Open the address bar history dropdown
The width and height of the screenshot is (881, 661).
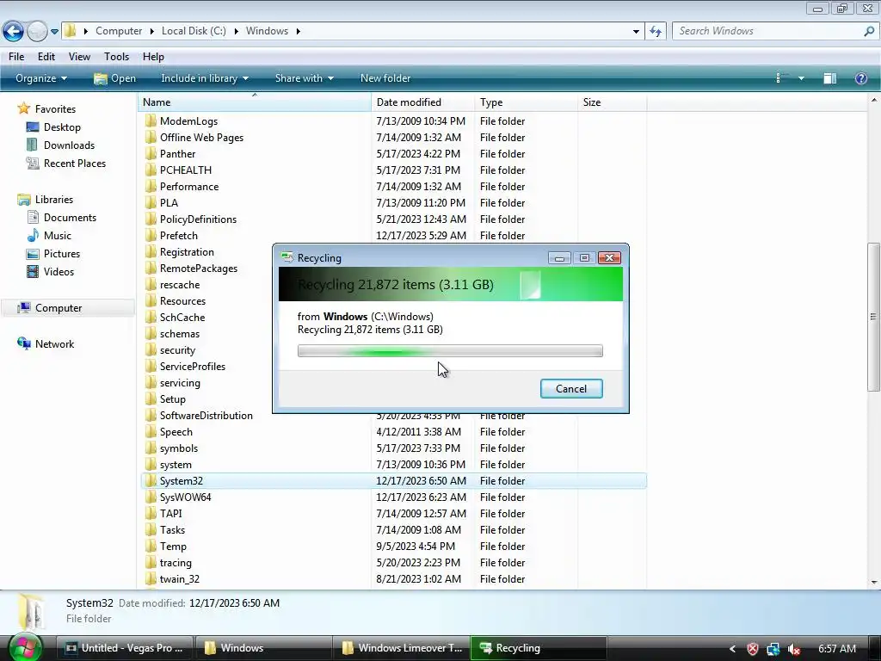636,32
